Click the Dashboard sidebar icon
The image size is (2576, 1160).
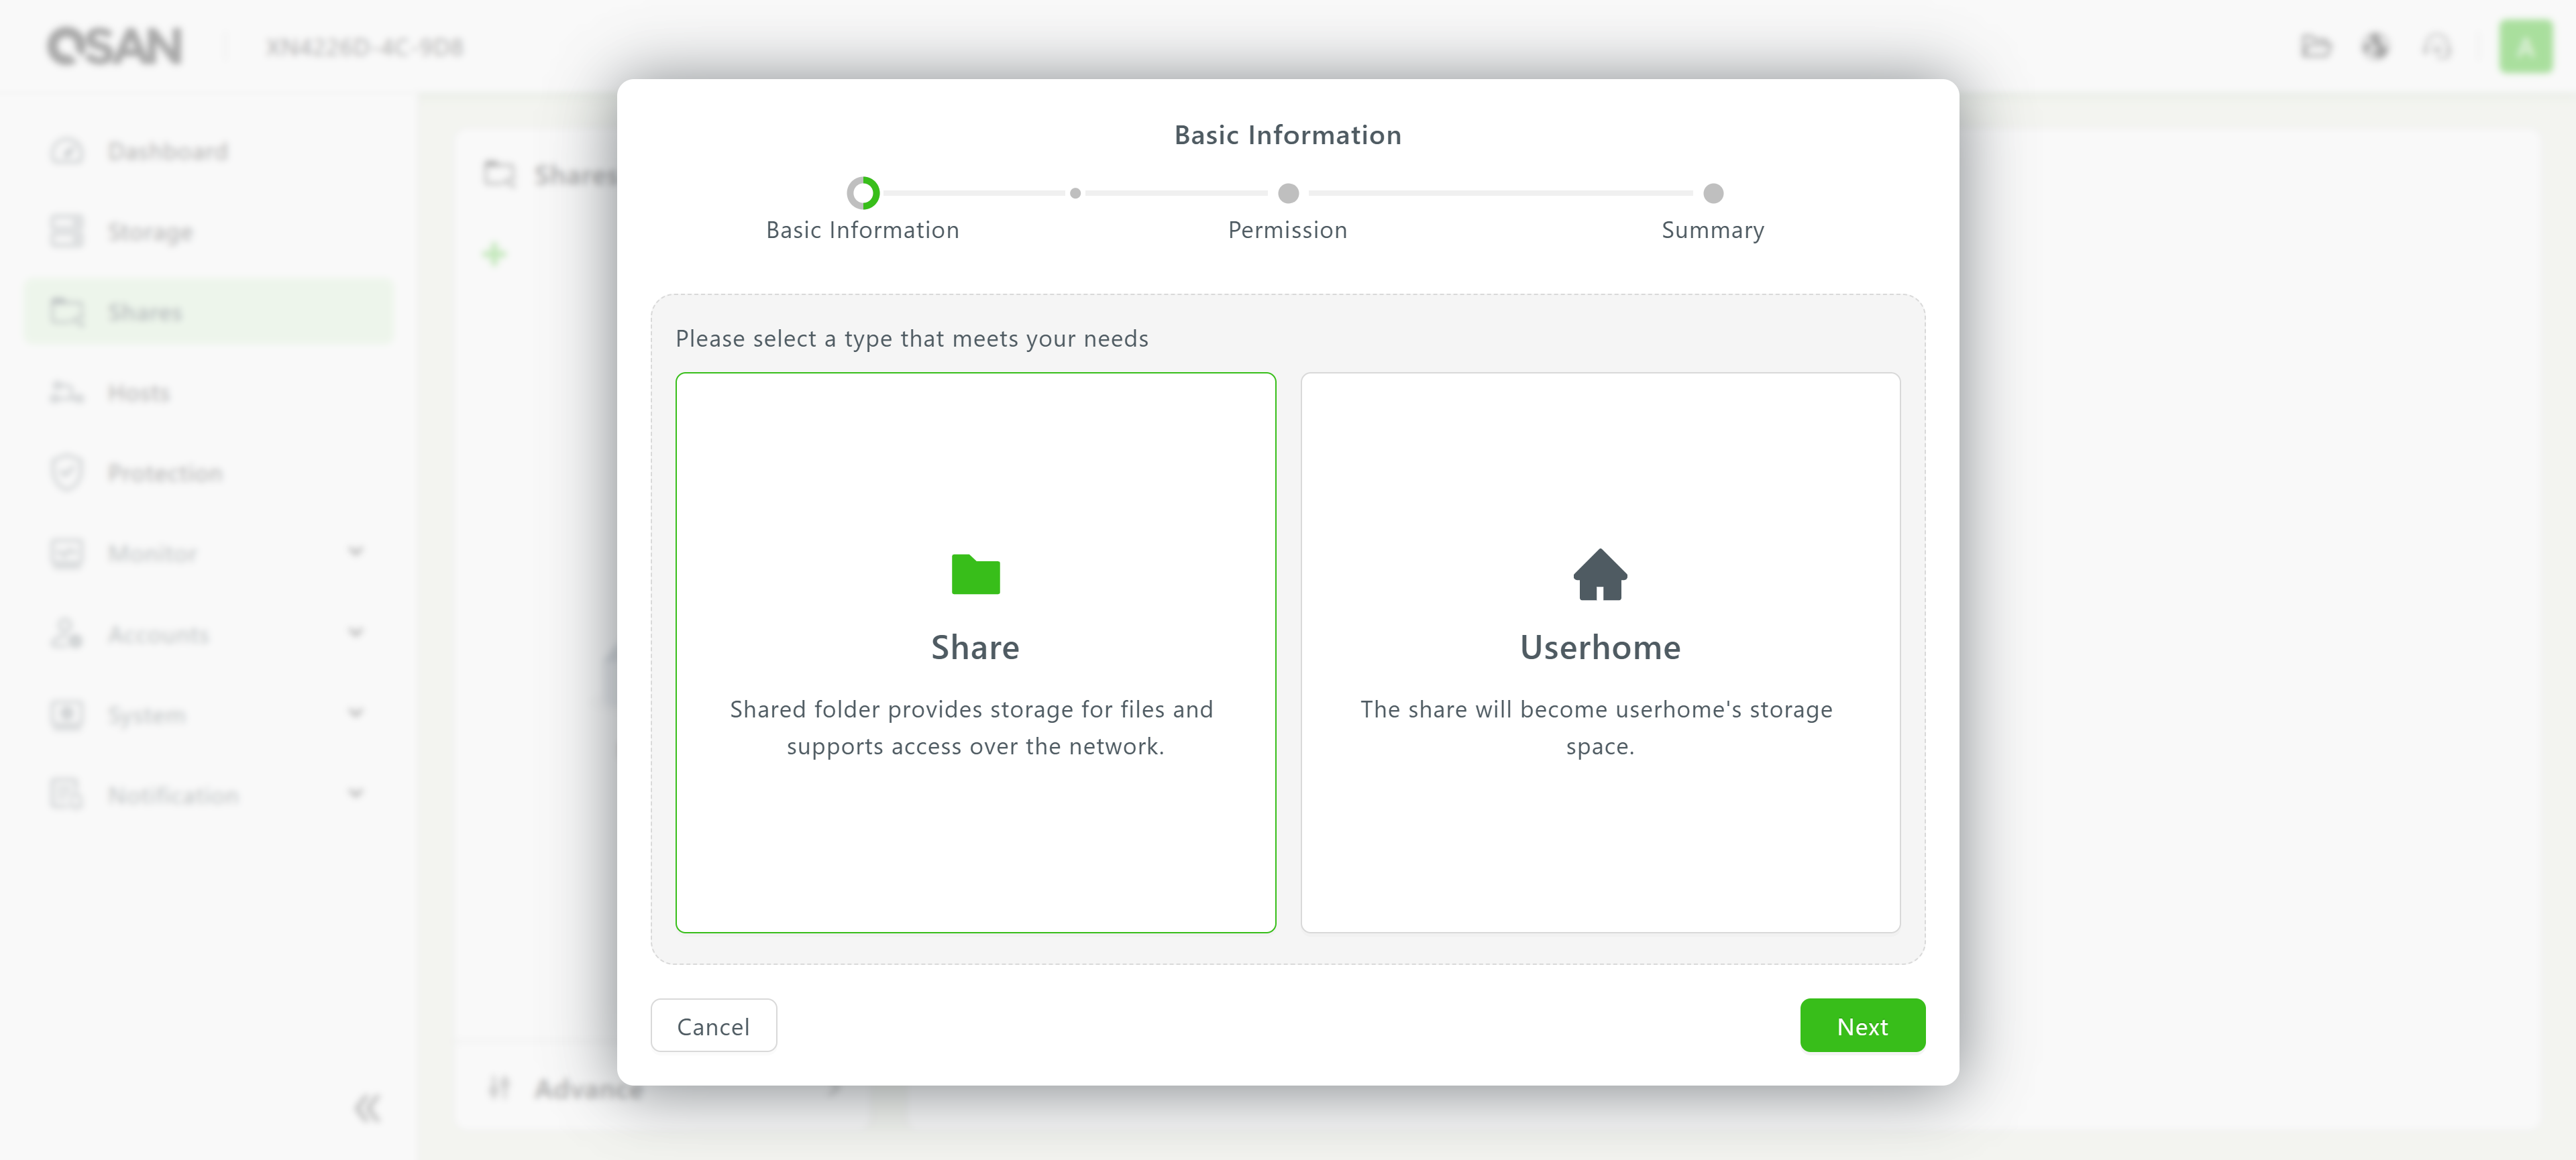coord(67,151)
